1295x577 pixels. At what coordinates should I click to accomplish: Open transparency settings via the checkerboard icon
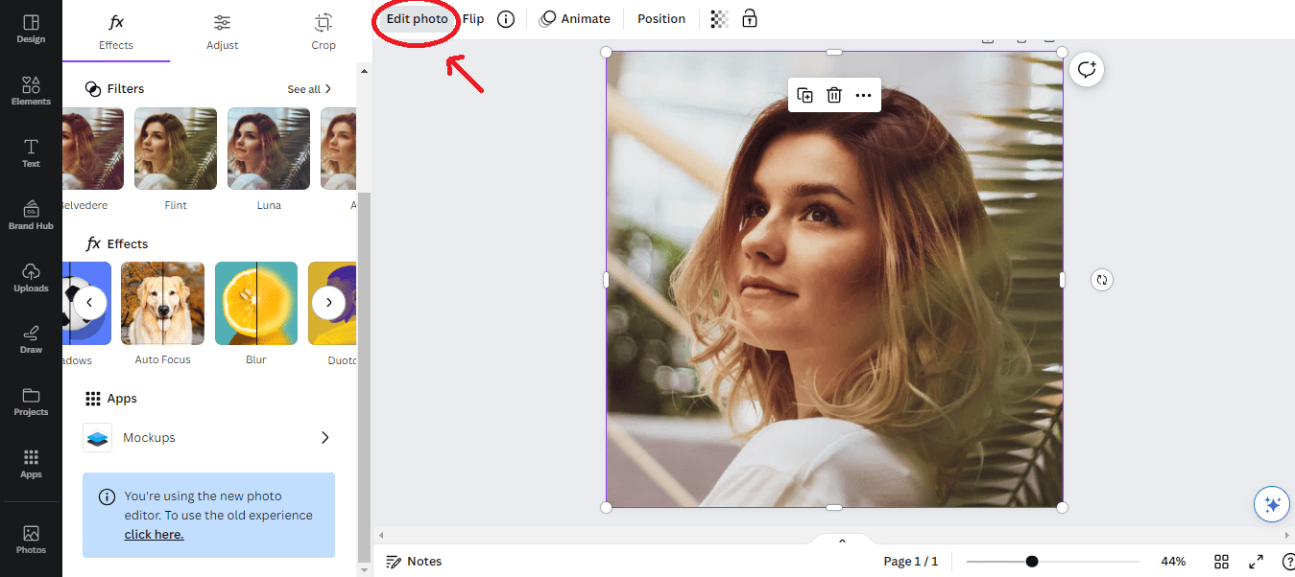point(719,18)
